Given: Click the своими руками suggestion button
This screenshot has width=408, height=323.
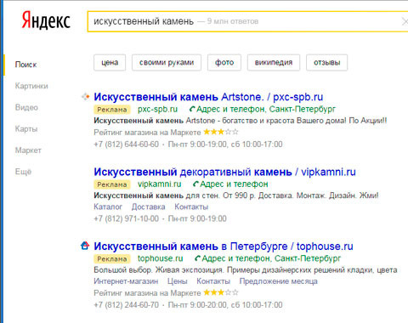Looking at the screenshot, I should coord(167,62).
